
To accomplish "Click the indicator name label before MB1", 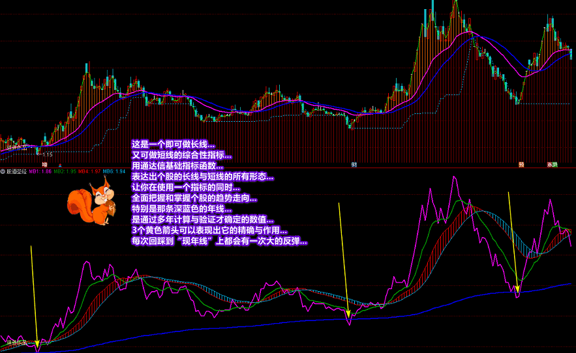I will [x=16, y=171].
